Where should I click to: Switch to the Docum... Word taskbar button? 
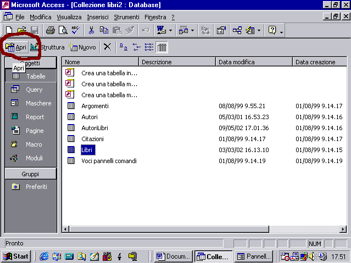click(x=174, y=256)
